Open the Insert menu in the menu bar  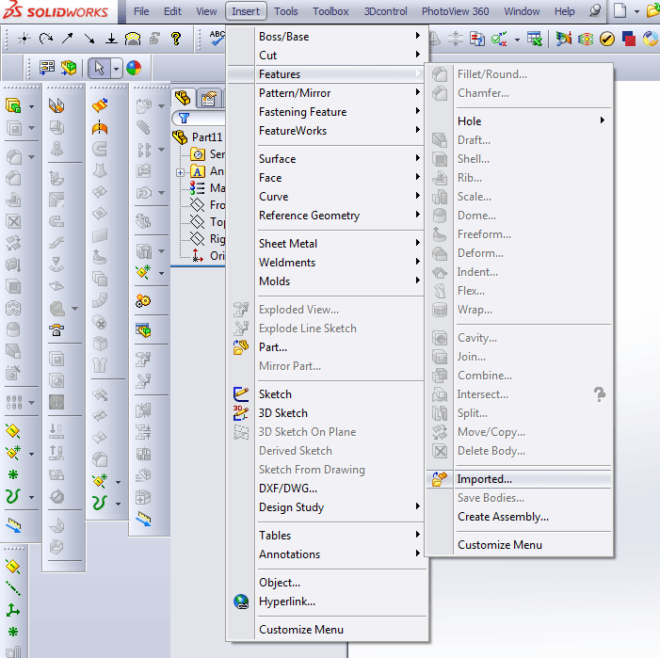246,11
